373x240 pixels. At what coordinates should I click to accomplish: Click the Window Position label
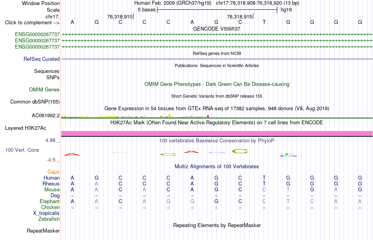pos(41,3)
